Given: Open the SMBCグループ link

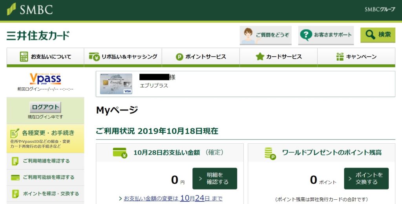Looking at the screenshot, I should coord(380,9).
